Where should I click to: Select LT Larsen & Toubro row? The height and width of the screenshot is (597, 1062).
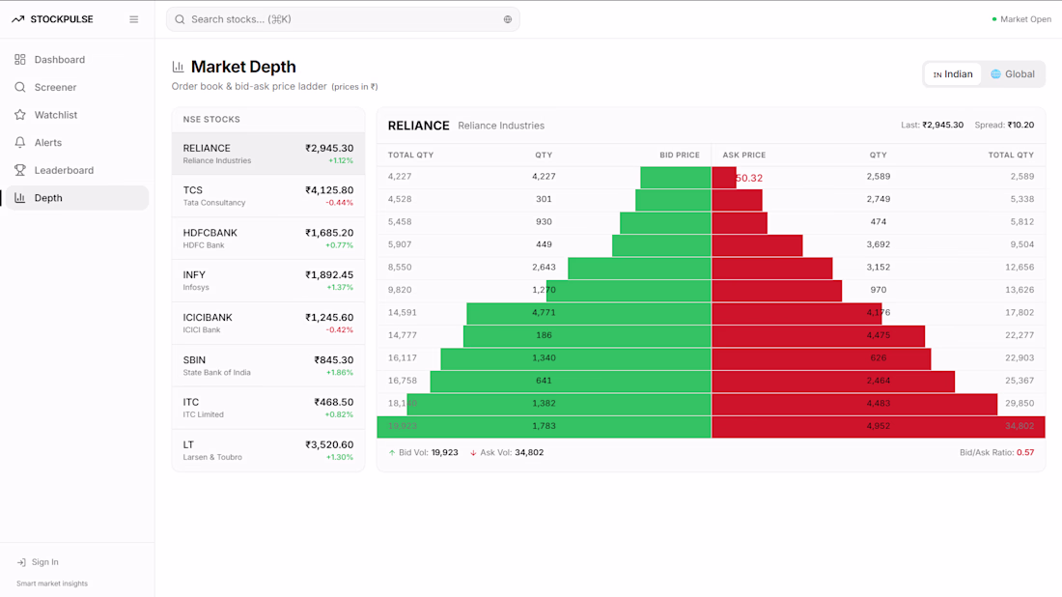pyautogui.click(x=268, y=450)
